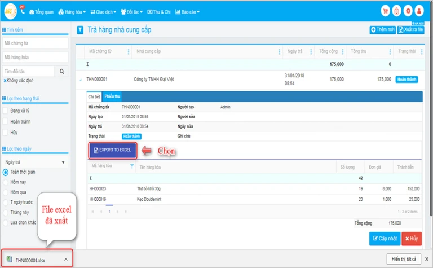The width and height of the screenshot is (433, 268).
Task: Open Thu & Chi menu
Action: point(159,12)
